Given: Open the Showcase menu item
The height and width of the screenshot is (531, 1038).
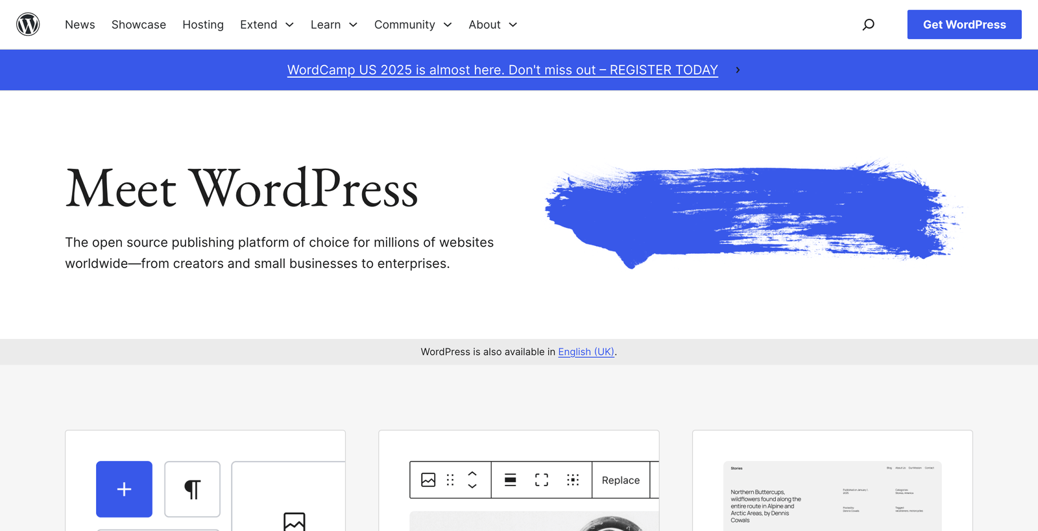Looking at the screenshot, I should (x=139, y=25).
